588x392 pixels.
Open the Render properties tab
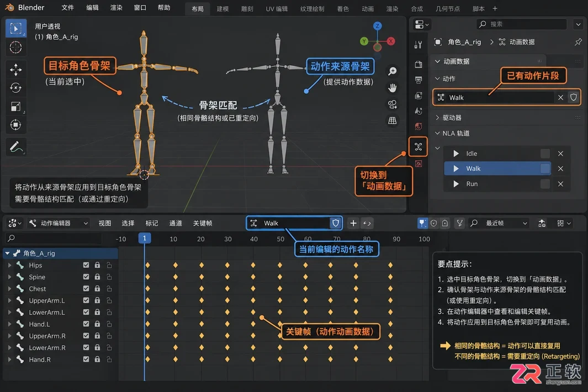(419, 65)
